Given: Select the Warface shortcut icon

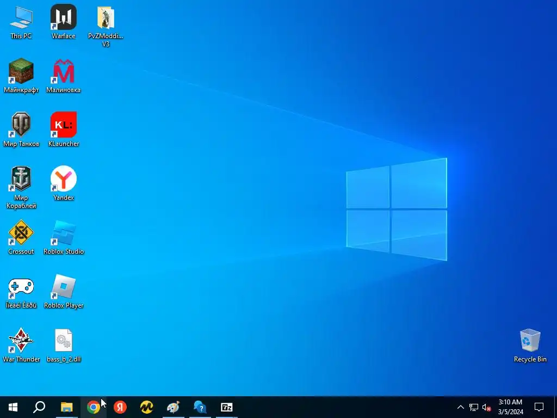Looking at the screenshot, I should click(63, 22).
